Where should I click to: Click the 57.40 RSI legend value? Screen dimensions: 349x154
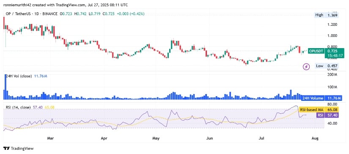coord(38,108)
